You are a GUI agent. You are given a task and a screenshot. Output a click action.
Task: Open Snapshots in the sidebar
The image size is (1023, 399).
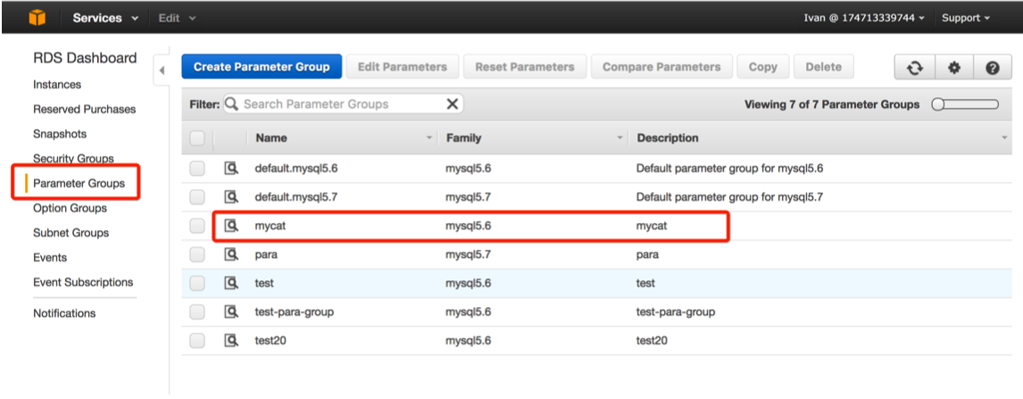60,134
